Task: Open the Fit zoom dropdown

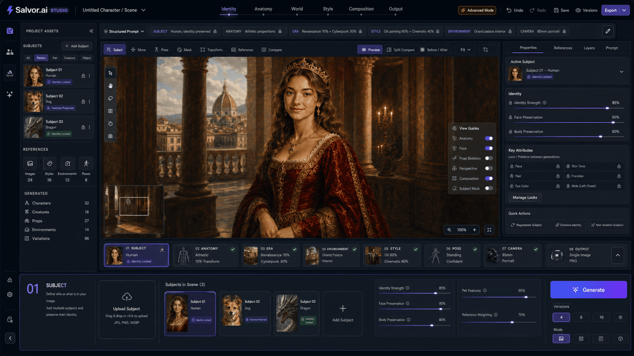Action: click(x=465, y=50)
